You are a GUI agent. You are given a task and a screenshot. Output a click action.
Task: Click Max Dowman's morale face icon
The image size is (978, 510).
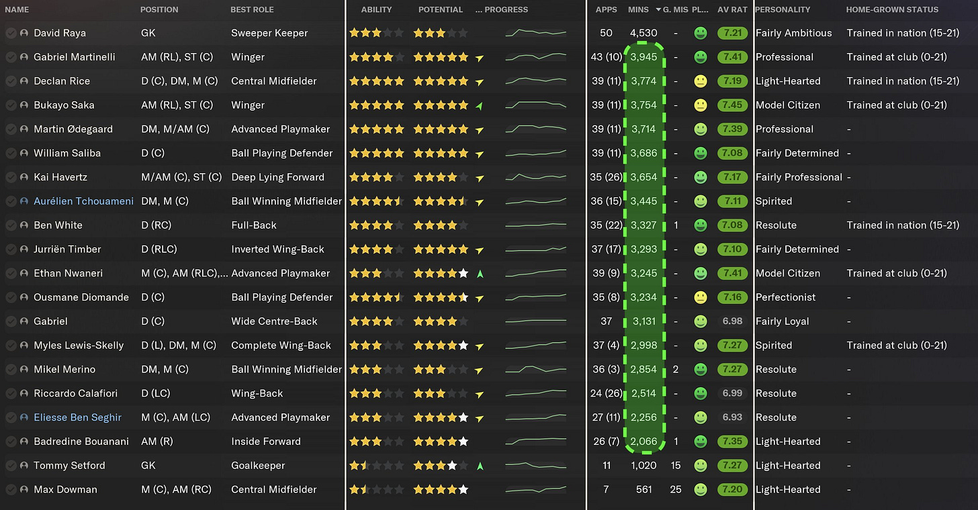[x=701, y=489]
